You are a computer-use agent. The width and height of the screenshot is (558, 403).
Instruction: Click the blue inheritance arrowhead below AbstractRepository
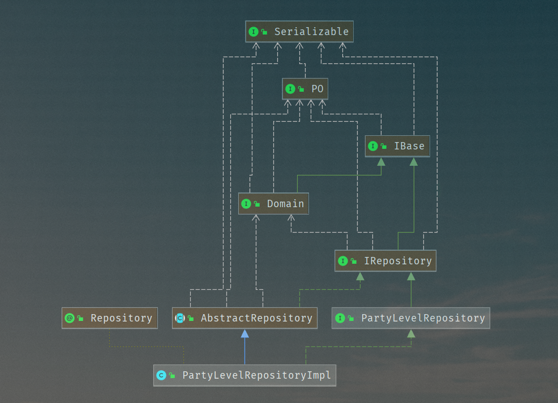(x=244, y=334)
